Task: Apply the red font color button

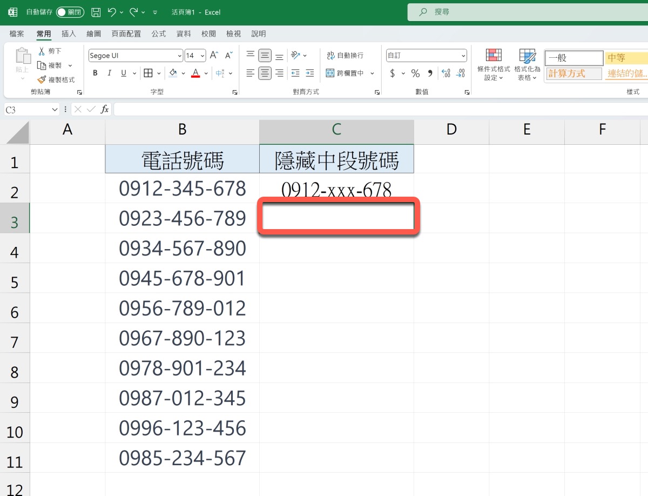Action: 195,73
